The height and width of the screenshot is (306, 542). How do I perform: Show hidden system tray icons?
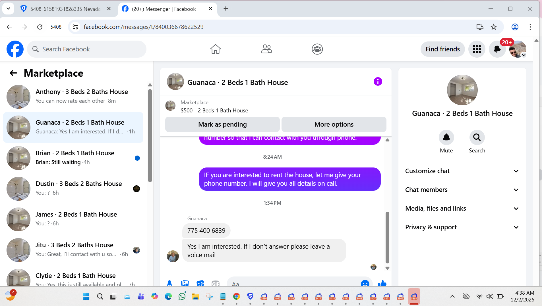(452, 297)
